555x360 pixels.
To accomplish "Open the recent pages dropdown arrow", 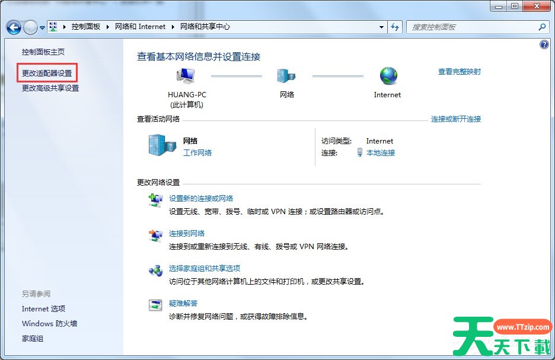I will [x=42, y=28].
